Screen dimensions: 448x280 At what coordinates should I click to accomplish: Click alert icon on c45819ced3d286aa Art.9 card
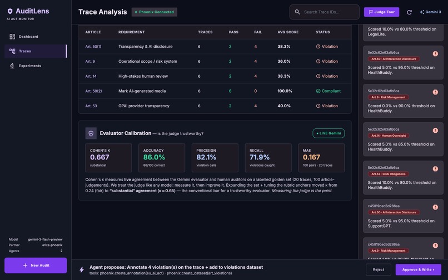pyautogui.click(x=435, y=246)
